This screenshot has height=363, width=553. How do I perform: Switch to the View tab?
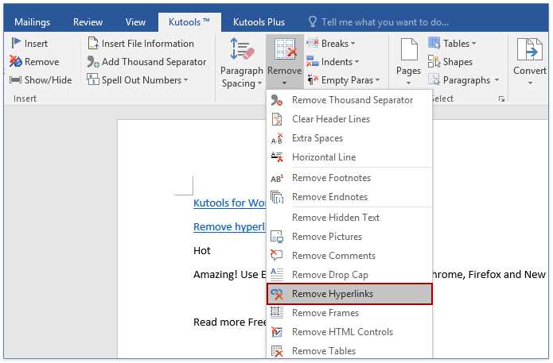pyautogui.click(x=135, y=22)
